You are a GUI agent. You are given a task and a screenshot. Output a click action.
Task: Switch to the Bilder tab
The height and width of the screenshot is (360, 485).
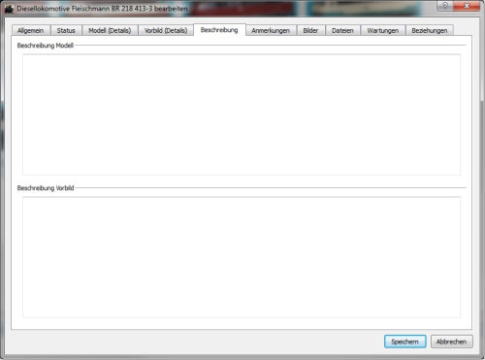click(x=310, y=30)
